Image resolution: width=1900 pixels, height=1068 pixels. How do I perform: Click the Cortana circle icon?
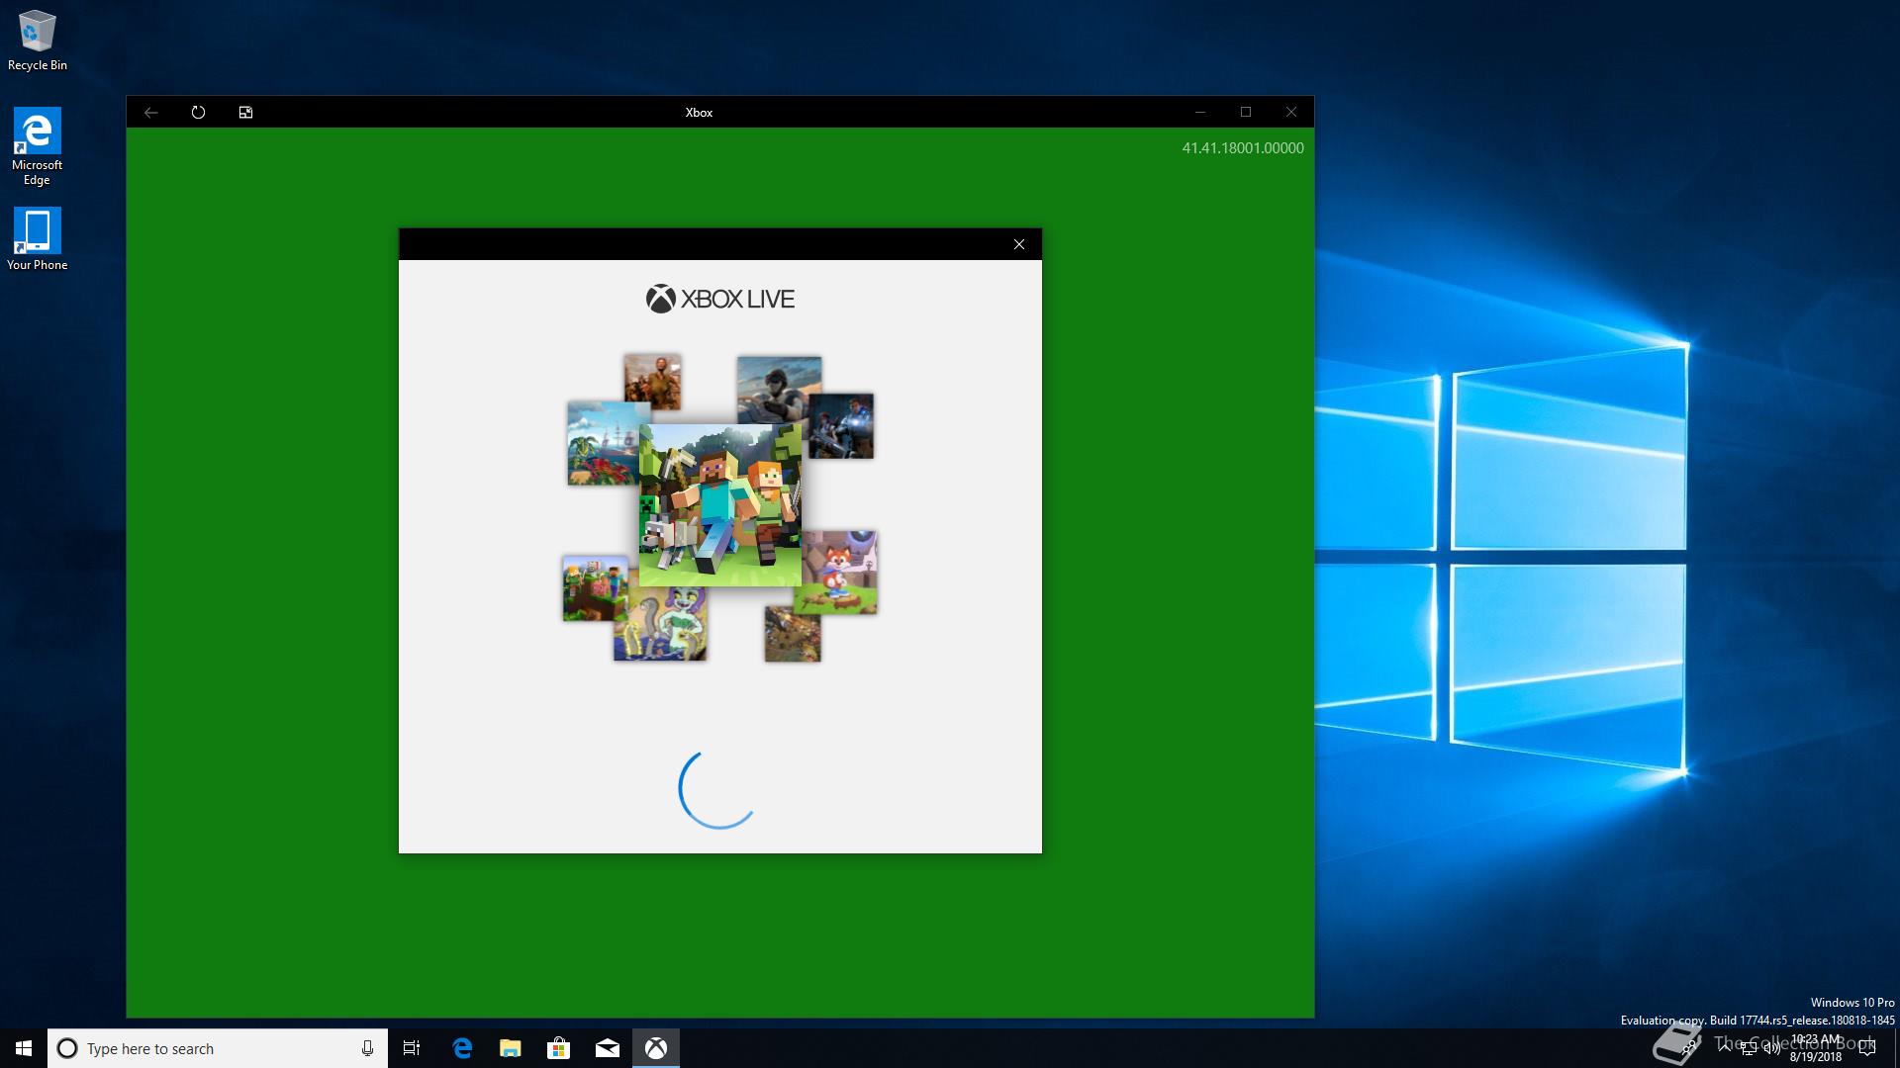[x=67, y=1048]
